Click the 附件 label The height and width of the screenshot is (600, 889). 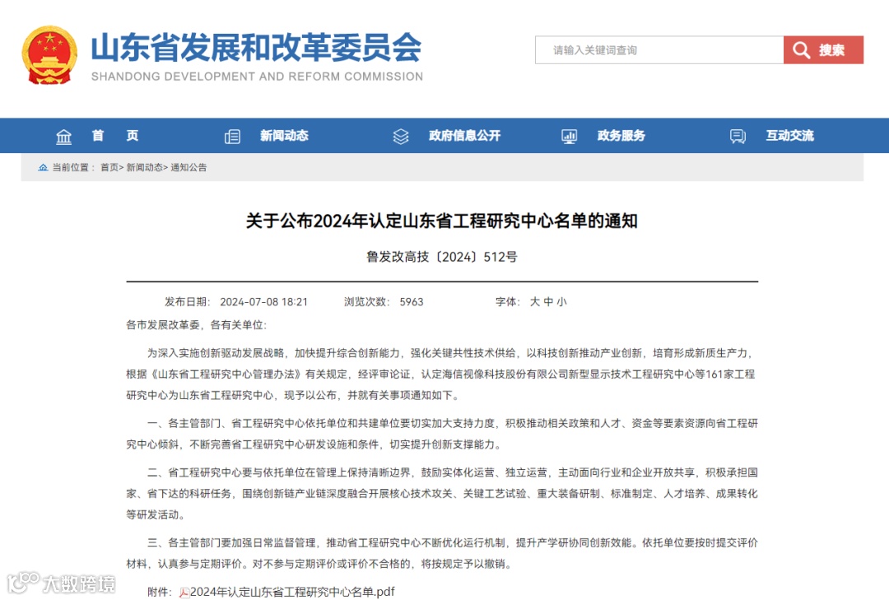pos(160,592)
